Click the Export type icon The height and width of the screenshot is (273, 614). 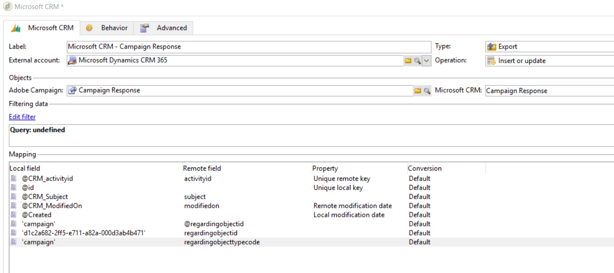pyautogui.click(x=491, y=47)
